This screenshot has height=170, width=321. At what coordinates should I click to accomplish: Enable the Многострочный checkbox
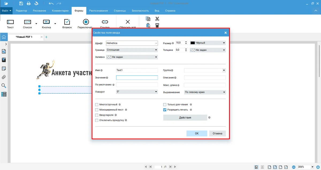point(97,105)
